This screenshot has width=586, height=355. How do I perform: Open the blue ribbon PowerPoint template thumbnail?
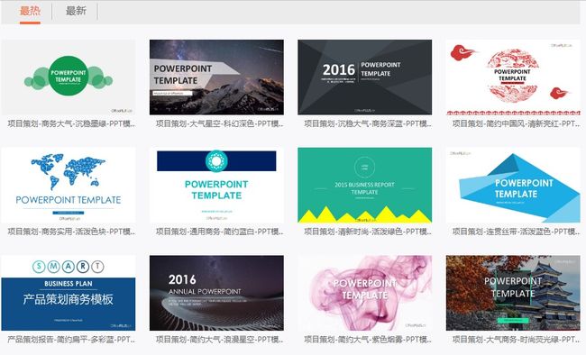[x=513, y=186]
